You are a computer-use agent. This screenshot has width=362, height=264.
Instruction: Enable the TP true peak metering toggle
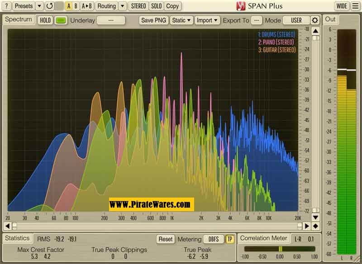230,239
